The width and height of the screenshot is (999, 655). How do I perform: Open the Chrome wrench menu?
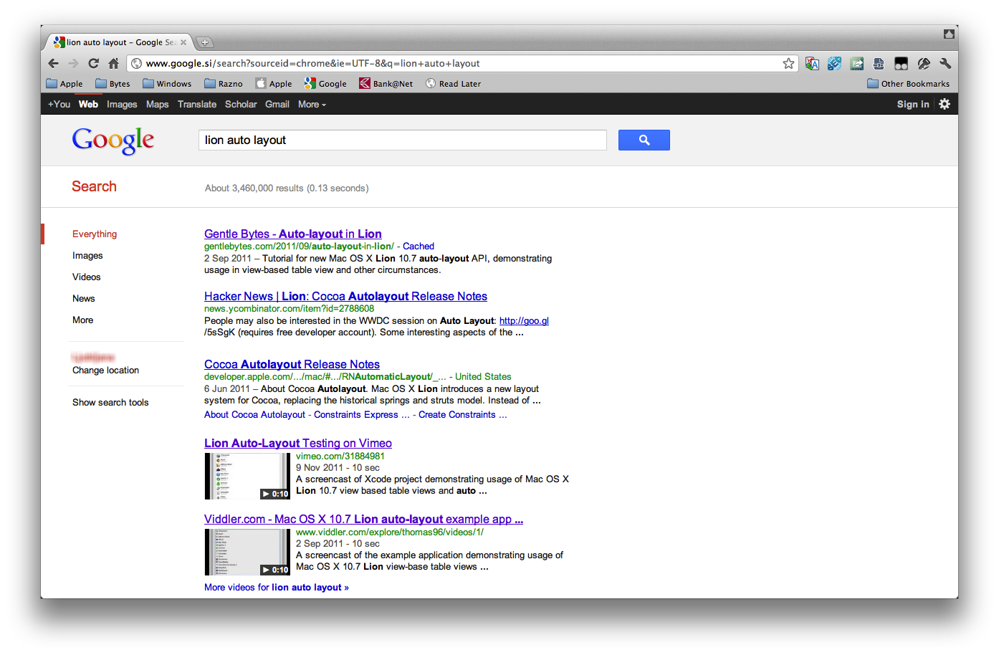coord(945,64)
